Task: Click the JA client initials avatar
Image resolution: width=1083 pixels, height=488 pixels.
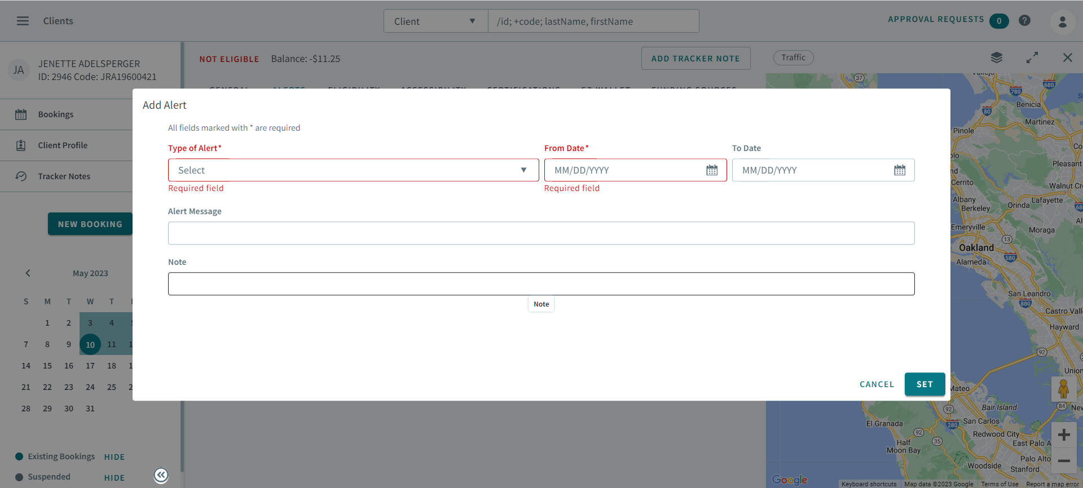Action: click(x=19, y=70)
